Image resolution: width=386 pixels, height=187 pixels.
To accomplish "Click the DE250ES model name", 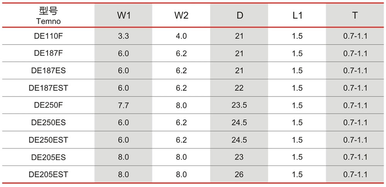I will click(x=48, y=122).
